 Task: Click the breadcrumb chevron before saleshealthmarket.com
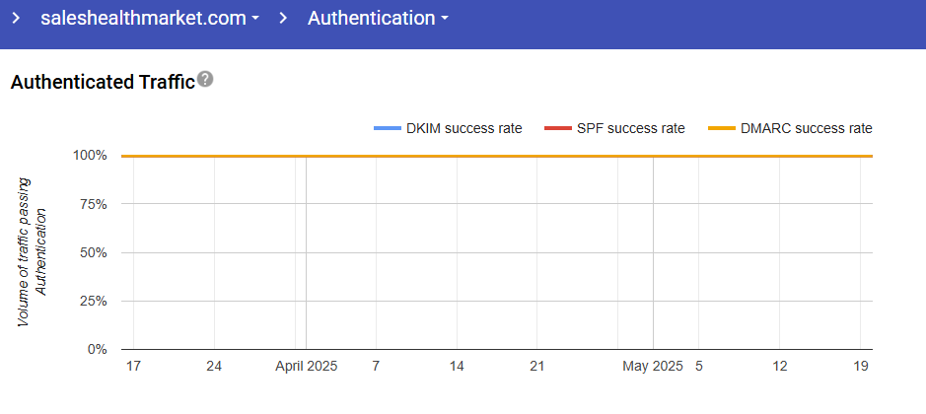pyautogui.click(x=16, y=18)
